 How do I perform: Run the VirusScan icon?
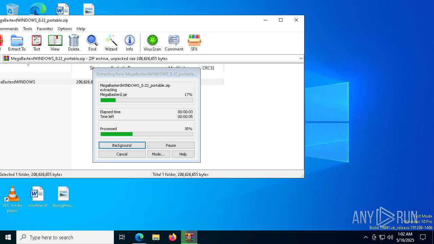(152, 43)
